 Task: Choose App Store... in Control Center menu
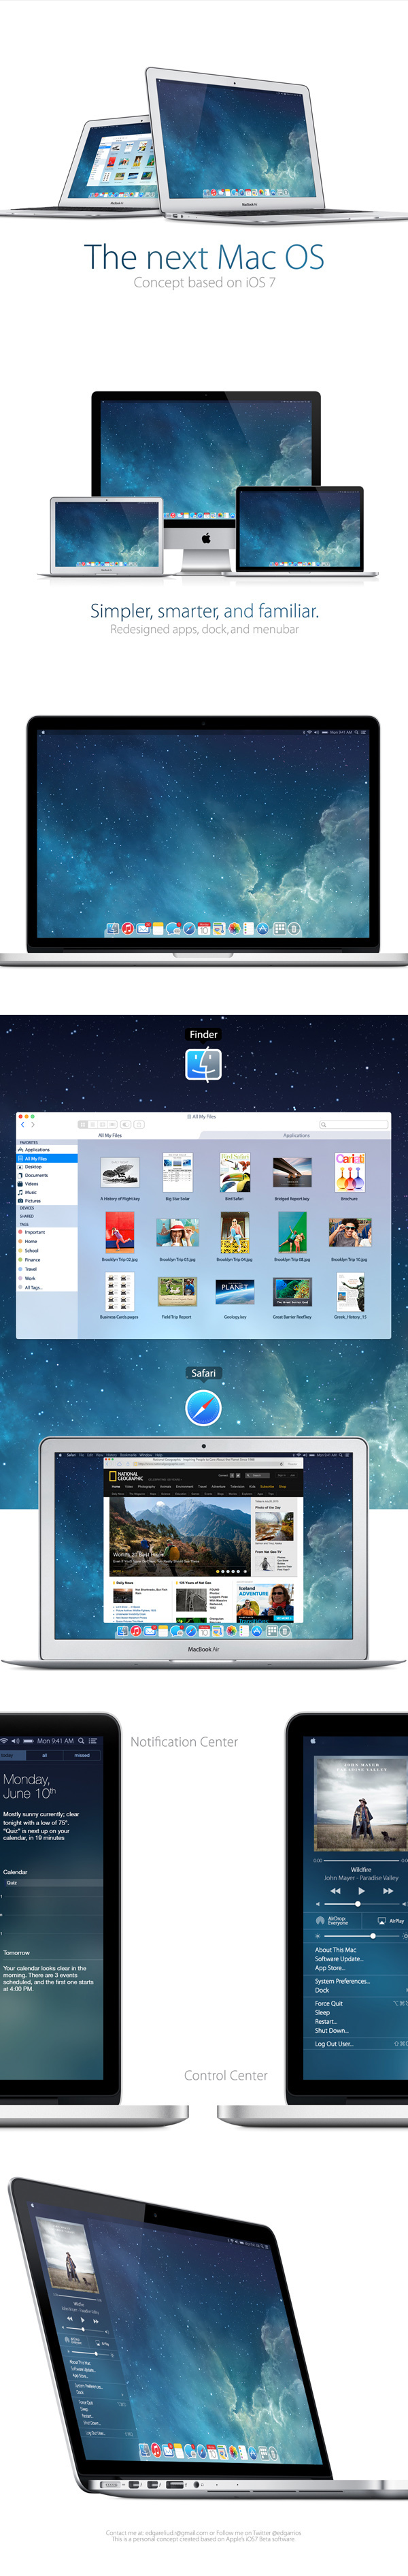330,1968
